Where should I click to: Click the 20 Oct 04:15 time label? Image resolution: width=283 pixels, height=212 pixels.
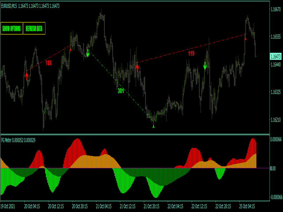[x=32, y=206]
